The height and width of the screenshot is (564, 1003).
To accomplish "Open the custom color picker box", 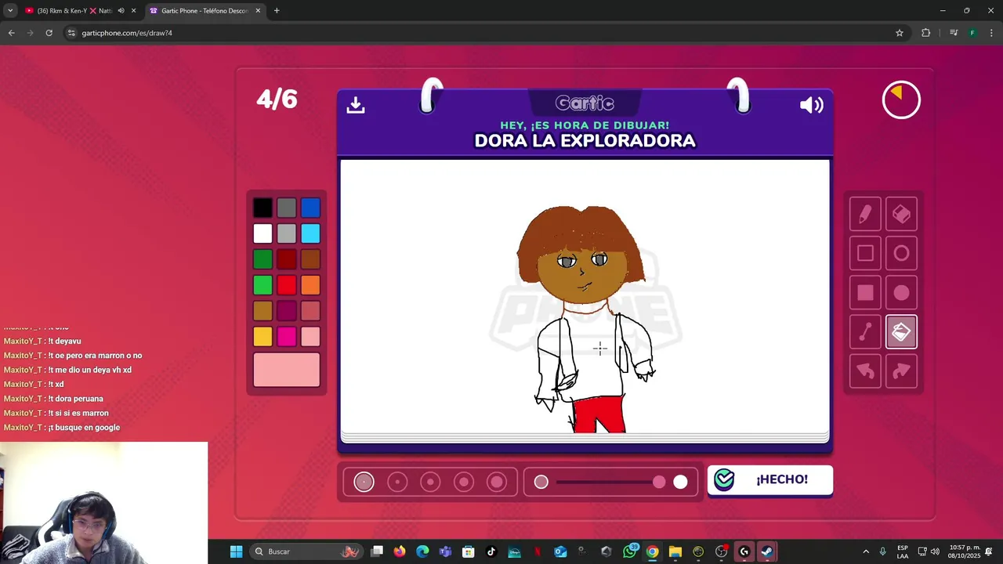I will [287, 370].
